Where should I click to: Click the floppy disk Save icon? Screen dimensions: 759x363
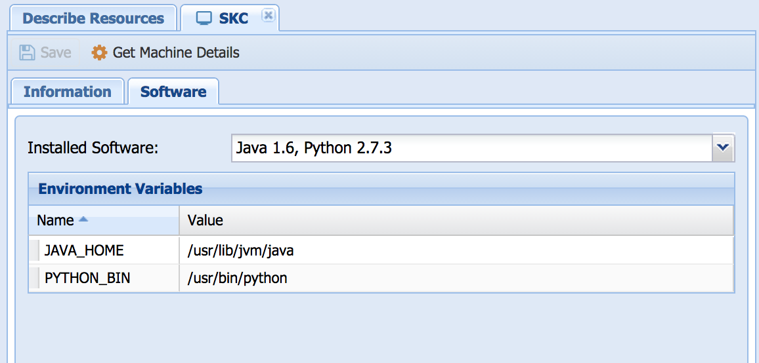pyautogui.click(x=27, y=52)
